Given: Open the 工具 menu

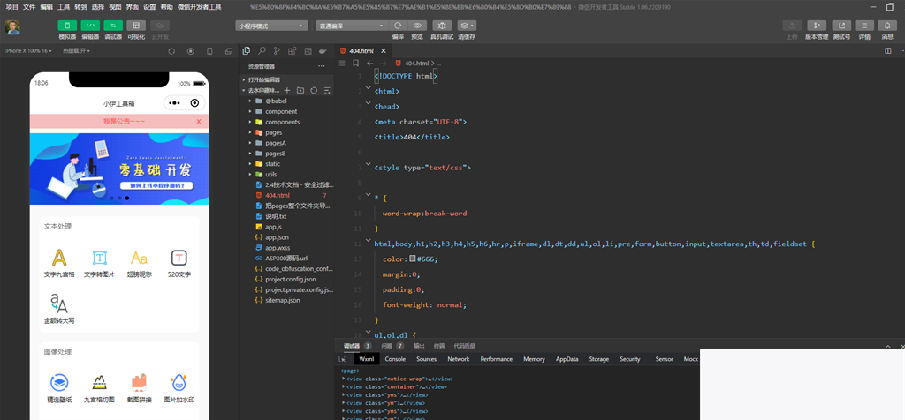Looking at the screenshot, I should pos(64,6).
